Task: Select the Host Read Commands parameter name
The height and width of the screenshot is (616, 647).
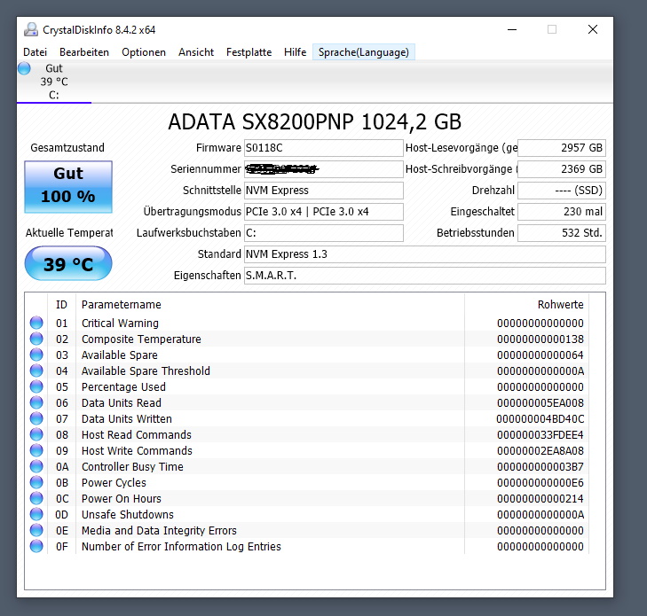Action: 137,434
